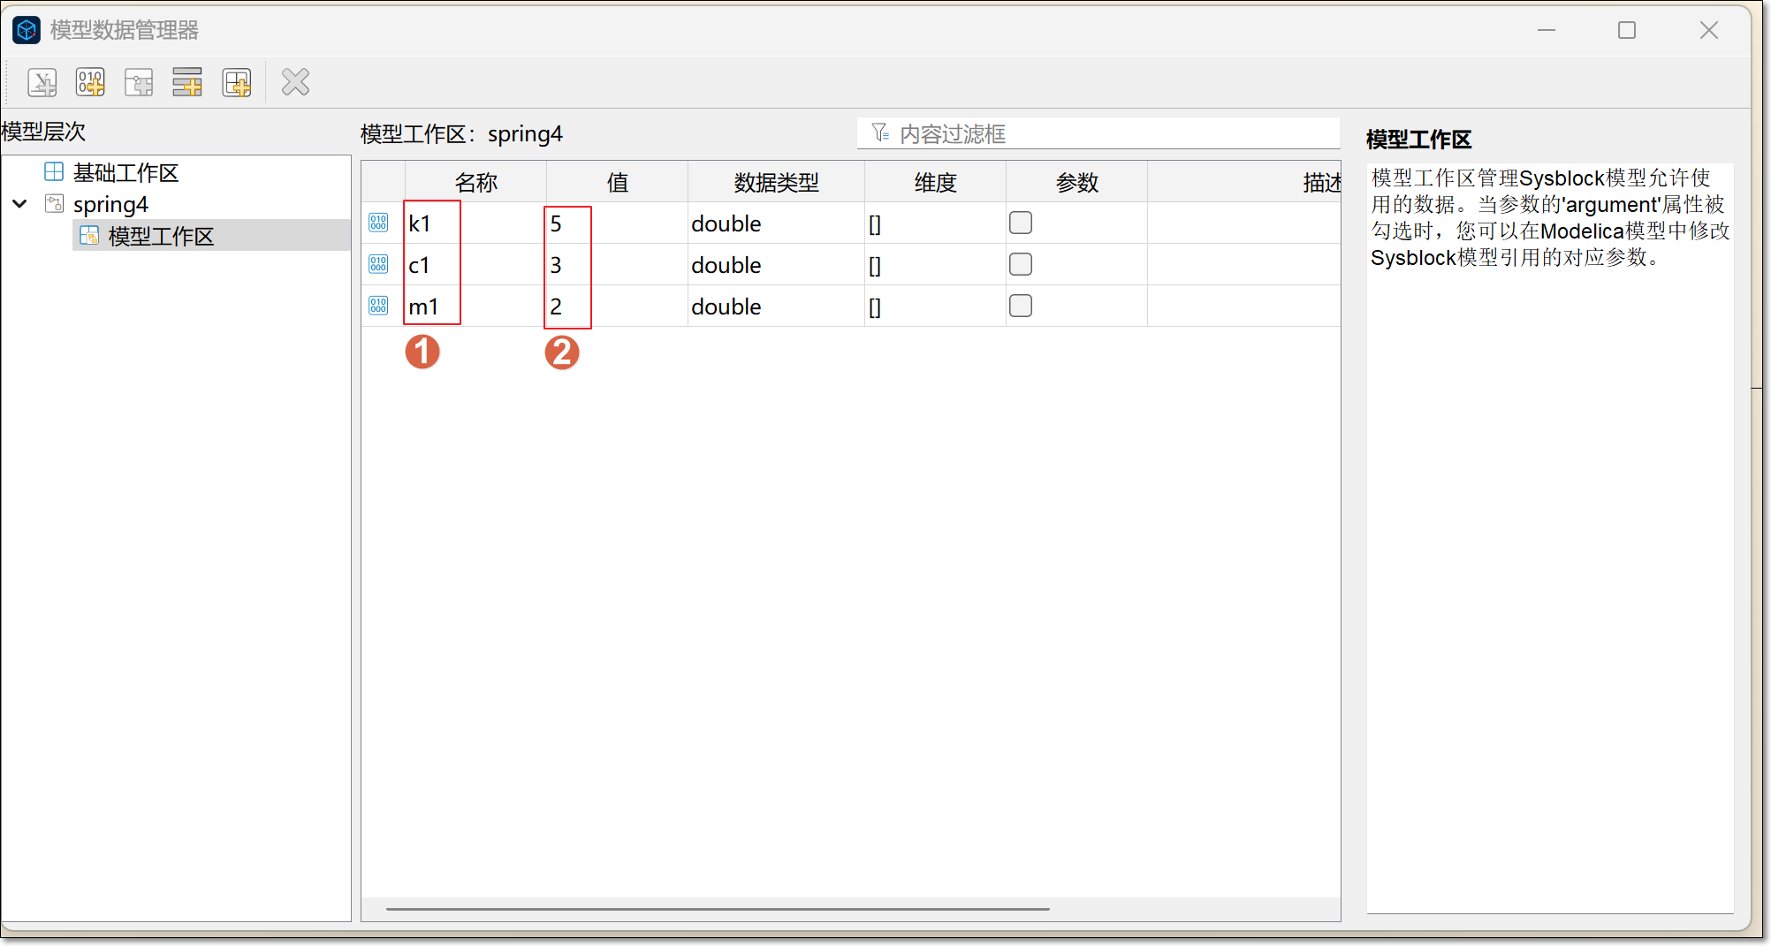
Task: Select 基础工作区 in the model hierarchy
Action: pos(125,172)
